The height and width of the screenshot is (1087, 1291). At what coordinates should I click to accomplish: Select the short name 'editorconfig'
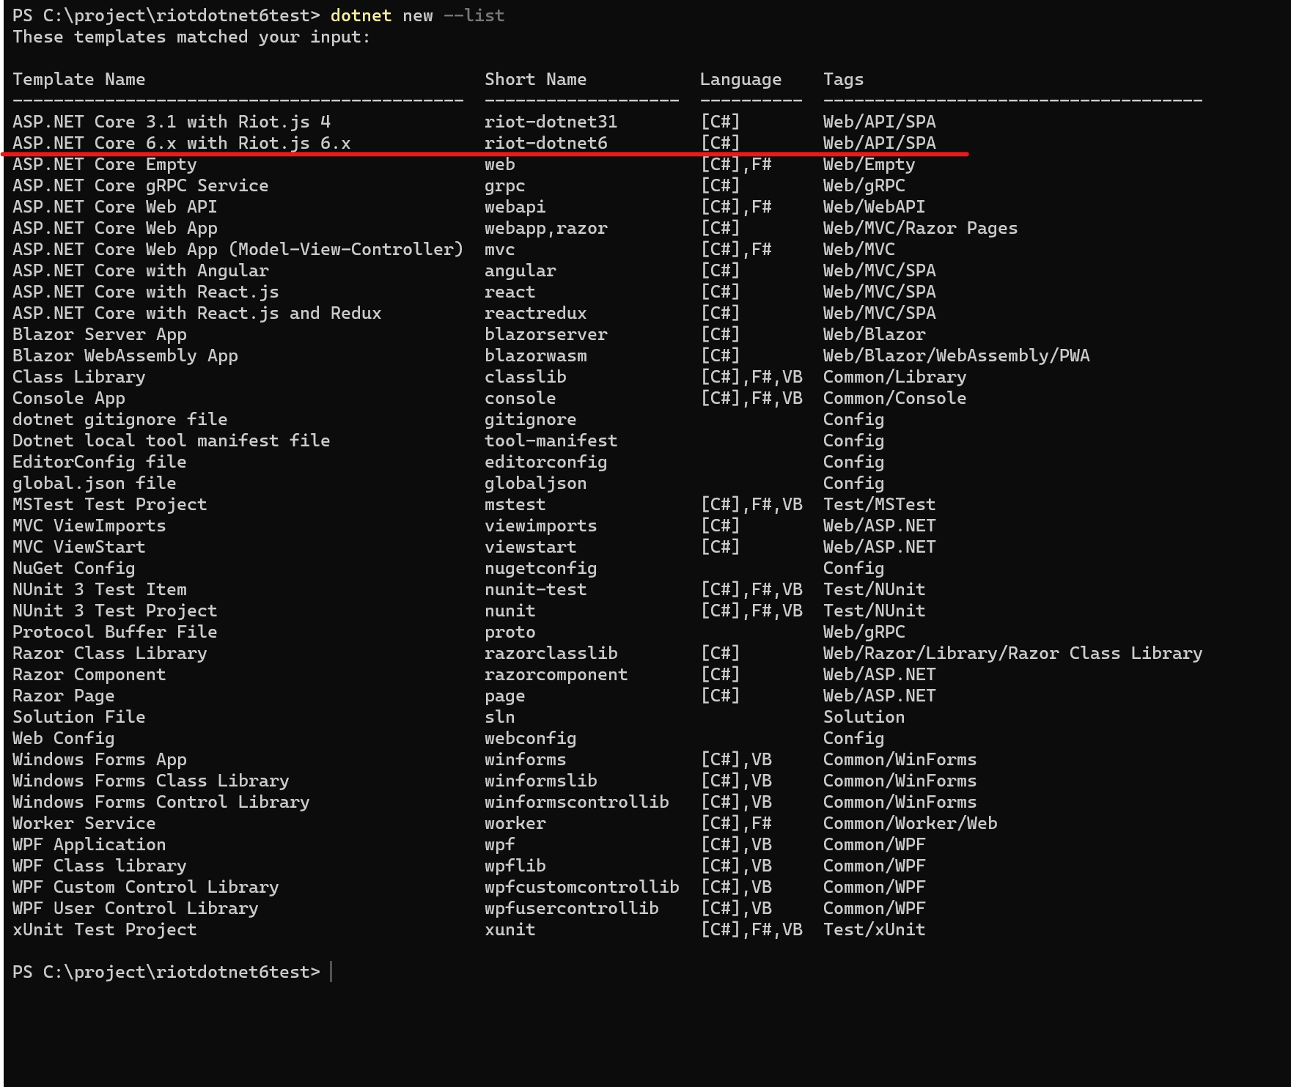(545, 462)
